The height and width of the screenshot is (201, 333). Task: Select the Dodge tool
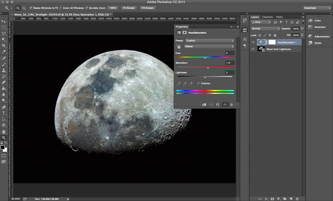click(x=4, y=100)
